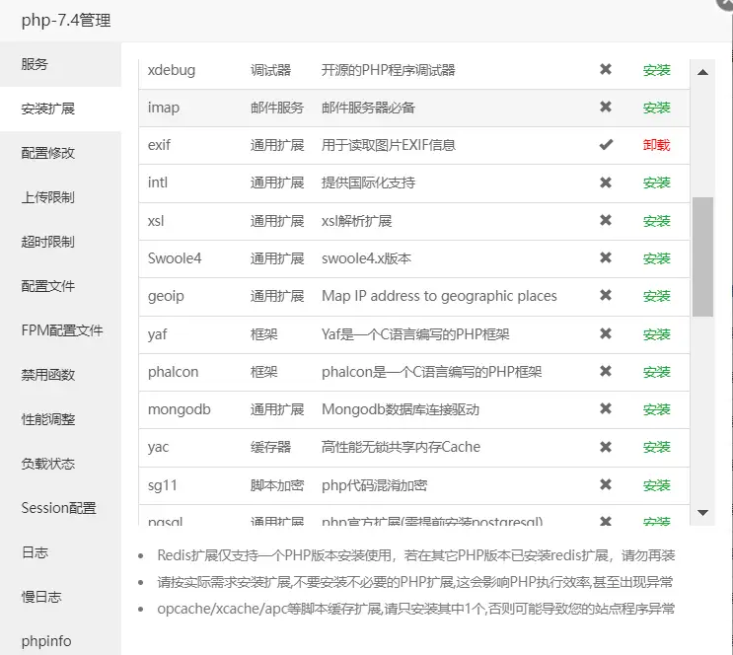Click the scroll down arrow of extension list

click(702, 513)
